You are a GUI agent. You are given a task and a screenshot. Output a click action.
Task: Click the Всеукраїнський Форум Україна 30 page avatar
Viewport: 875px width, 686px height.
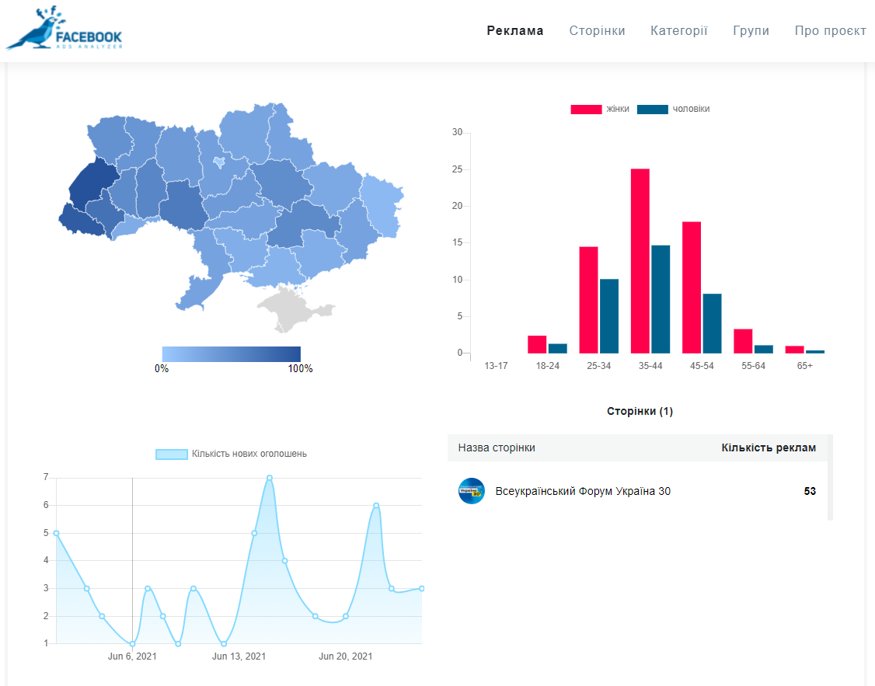pos(471,491)
